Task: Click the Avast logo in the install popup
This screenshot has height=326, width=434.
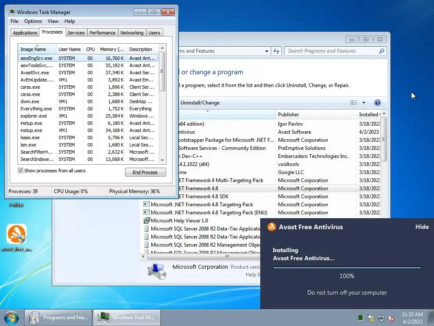Action: (272, 227)
